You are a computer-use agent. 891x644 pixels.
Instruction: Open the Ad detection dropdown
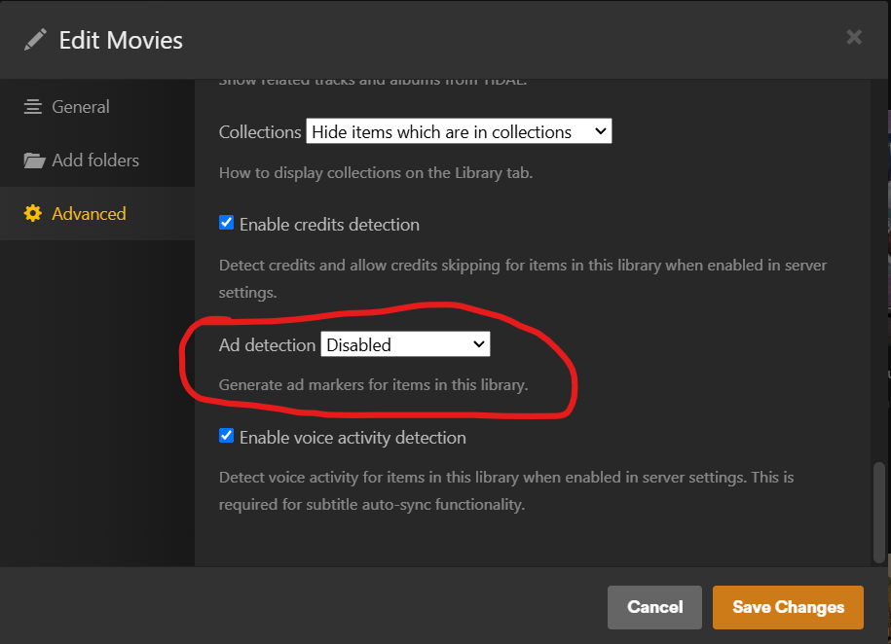[404, 344]
